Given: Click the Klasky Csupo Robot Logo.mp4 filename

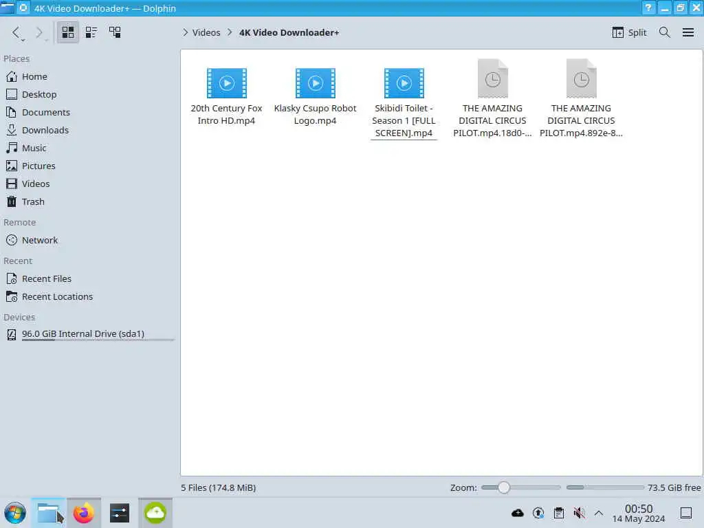Looking at the screenshot, I should point(315,115).
